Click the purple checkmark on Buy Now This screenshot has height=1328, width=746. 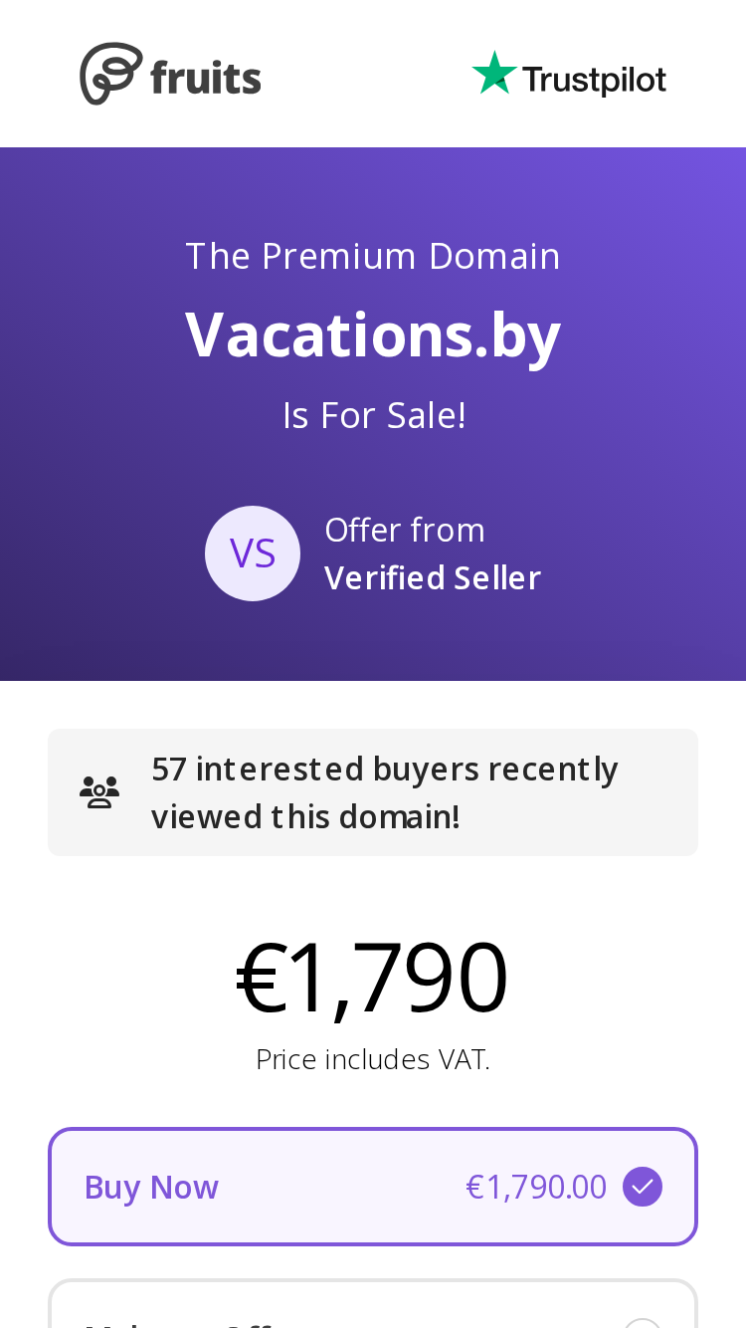click(x=643, y=1187)
